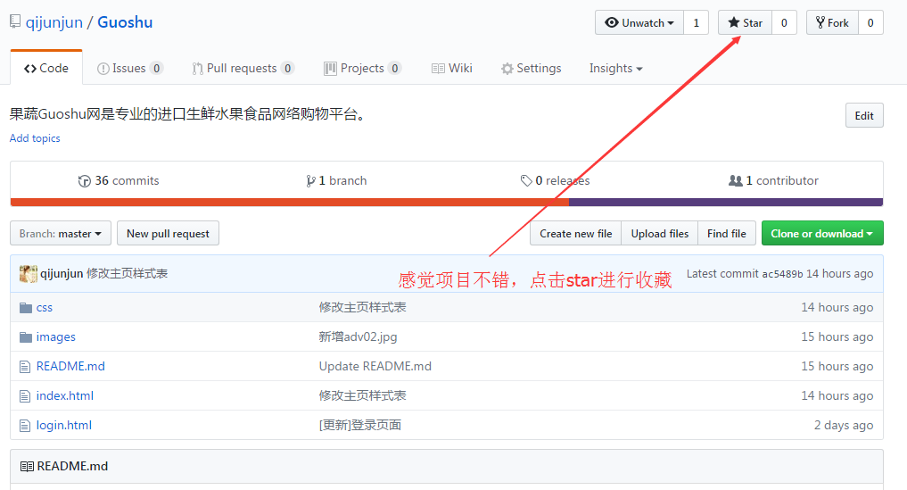Open the css folder
This screenshot has height=490, width=907.
[45, 308]
